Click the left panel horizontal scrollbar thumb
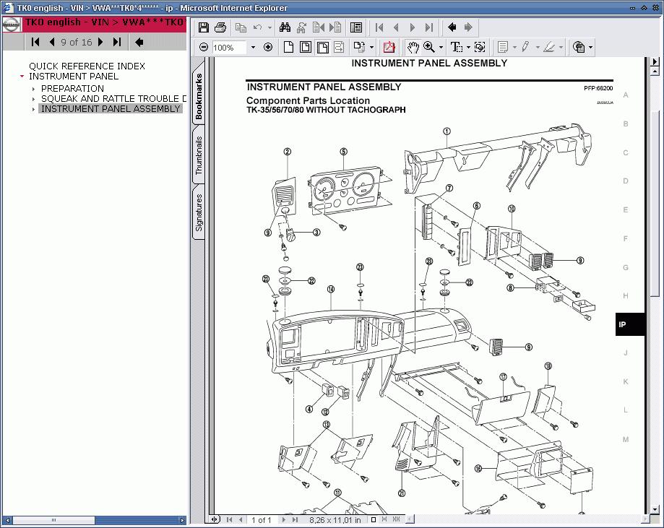This screenshot has height=528, width=664. 53,520
